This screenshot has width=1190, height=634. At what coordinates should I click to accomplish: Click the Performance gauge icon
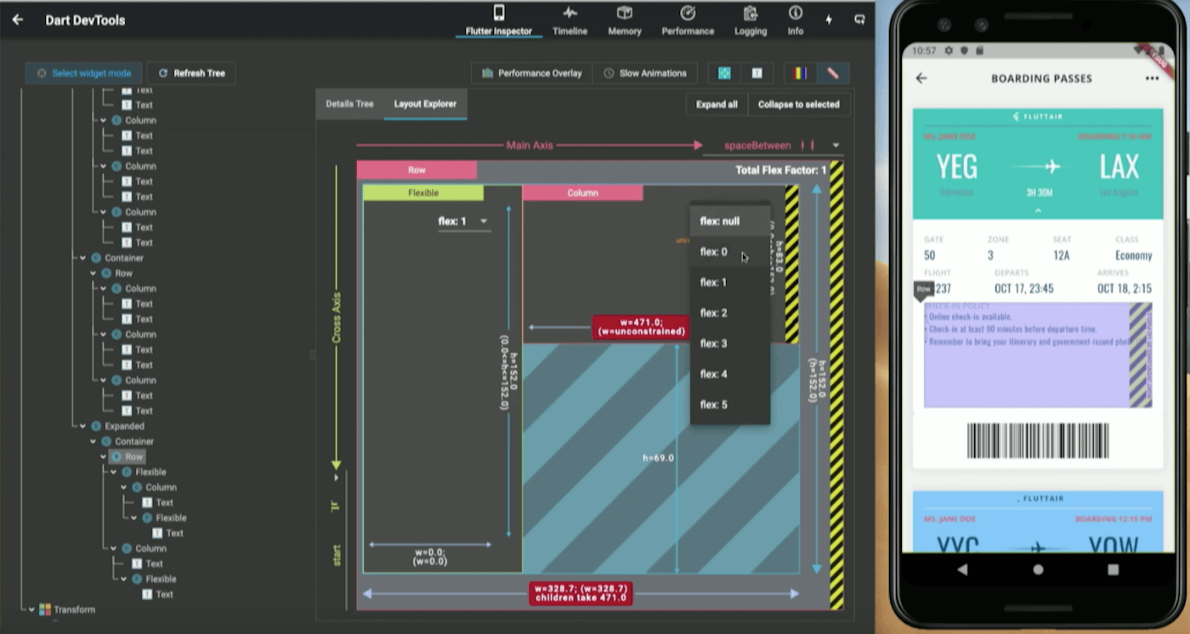(x=688, y=13)
